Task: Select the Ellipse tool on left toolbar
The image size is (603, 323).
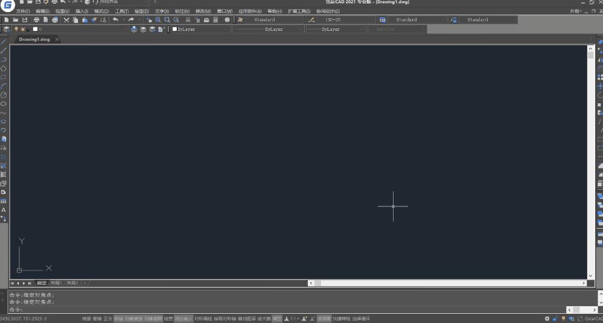Action: point(4,121)
